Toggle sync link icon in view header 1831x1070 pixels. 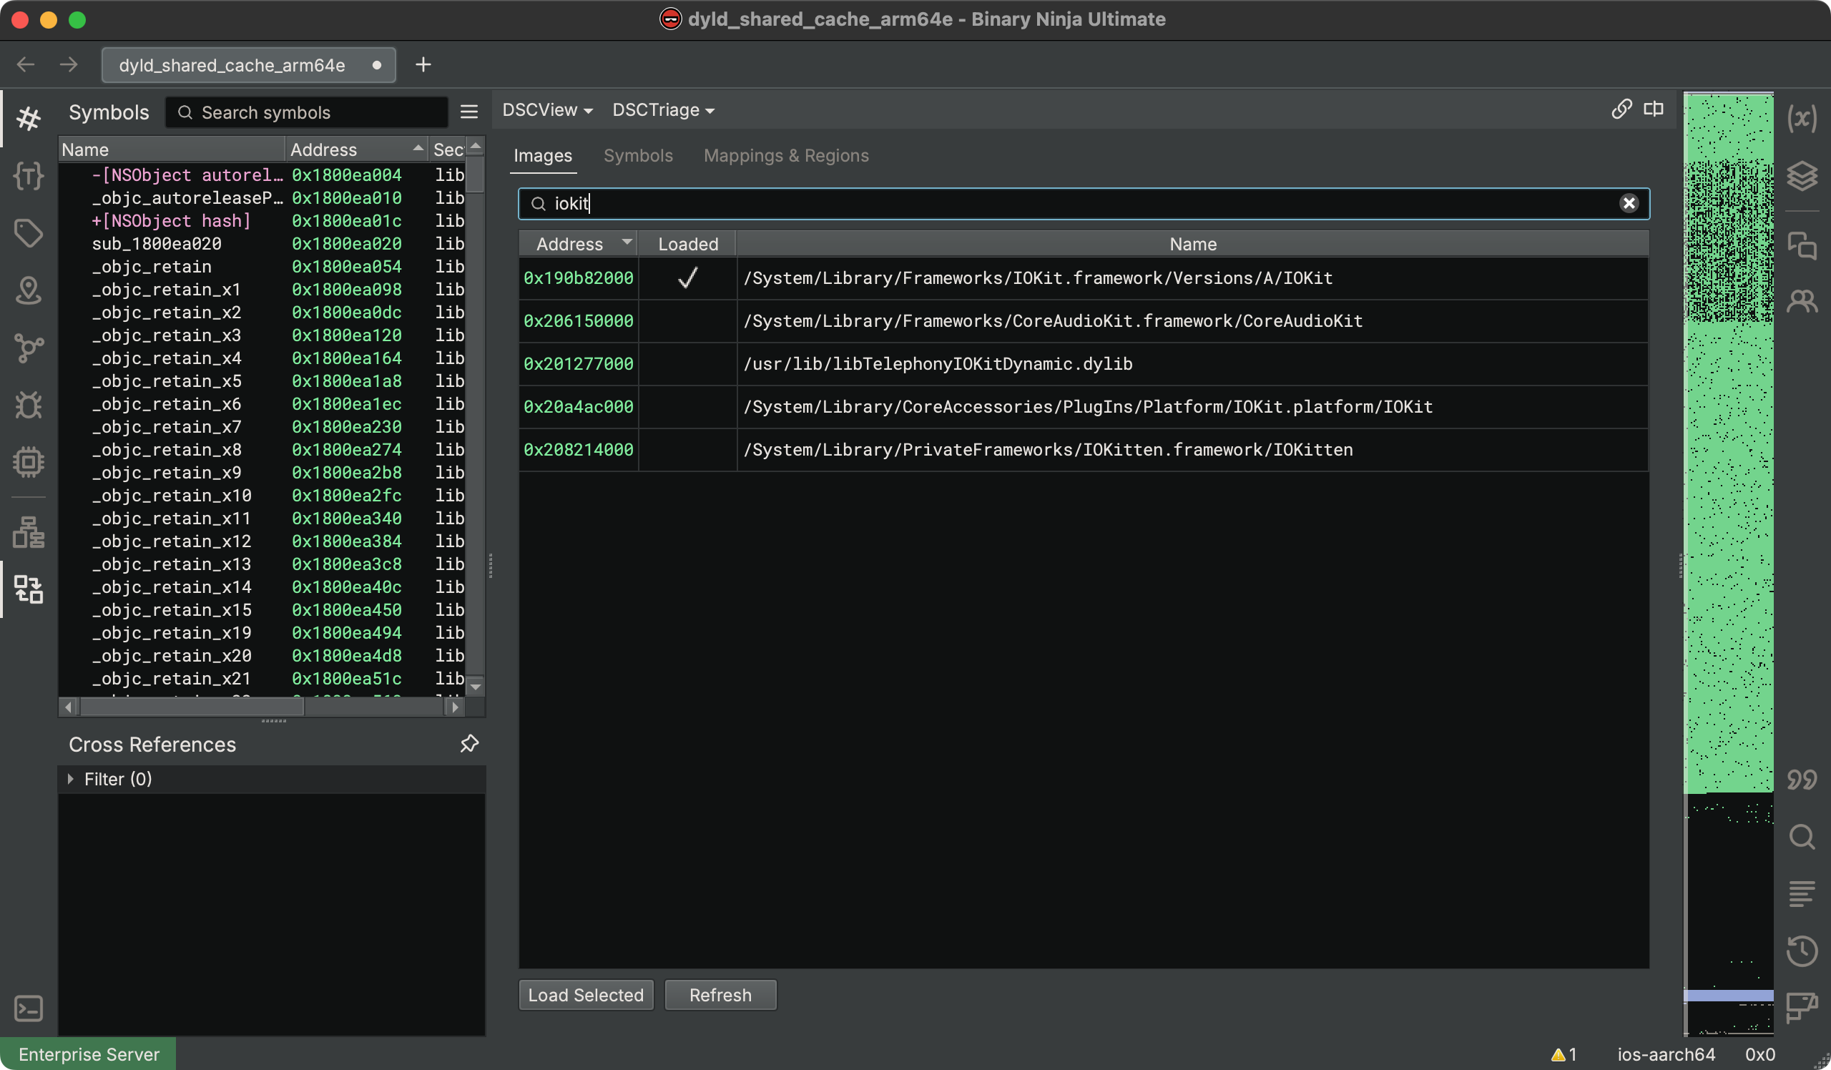coord(1621,109)
